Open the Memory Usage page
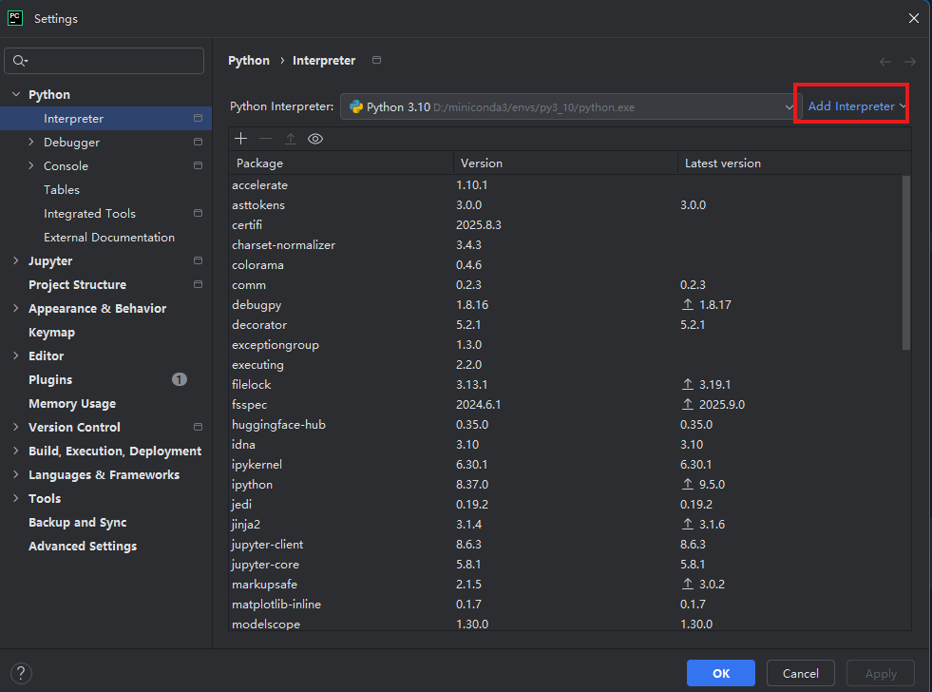This screenshot has width=932, height=692. [x=105, y=404]
